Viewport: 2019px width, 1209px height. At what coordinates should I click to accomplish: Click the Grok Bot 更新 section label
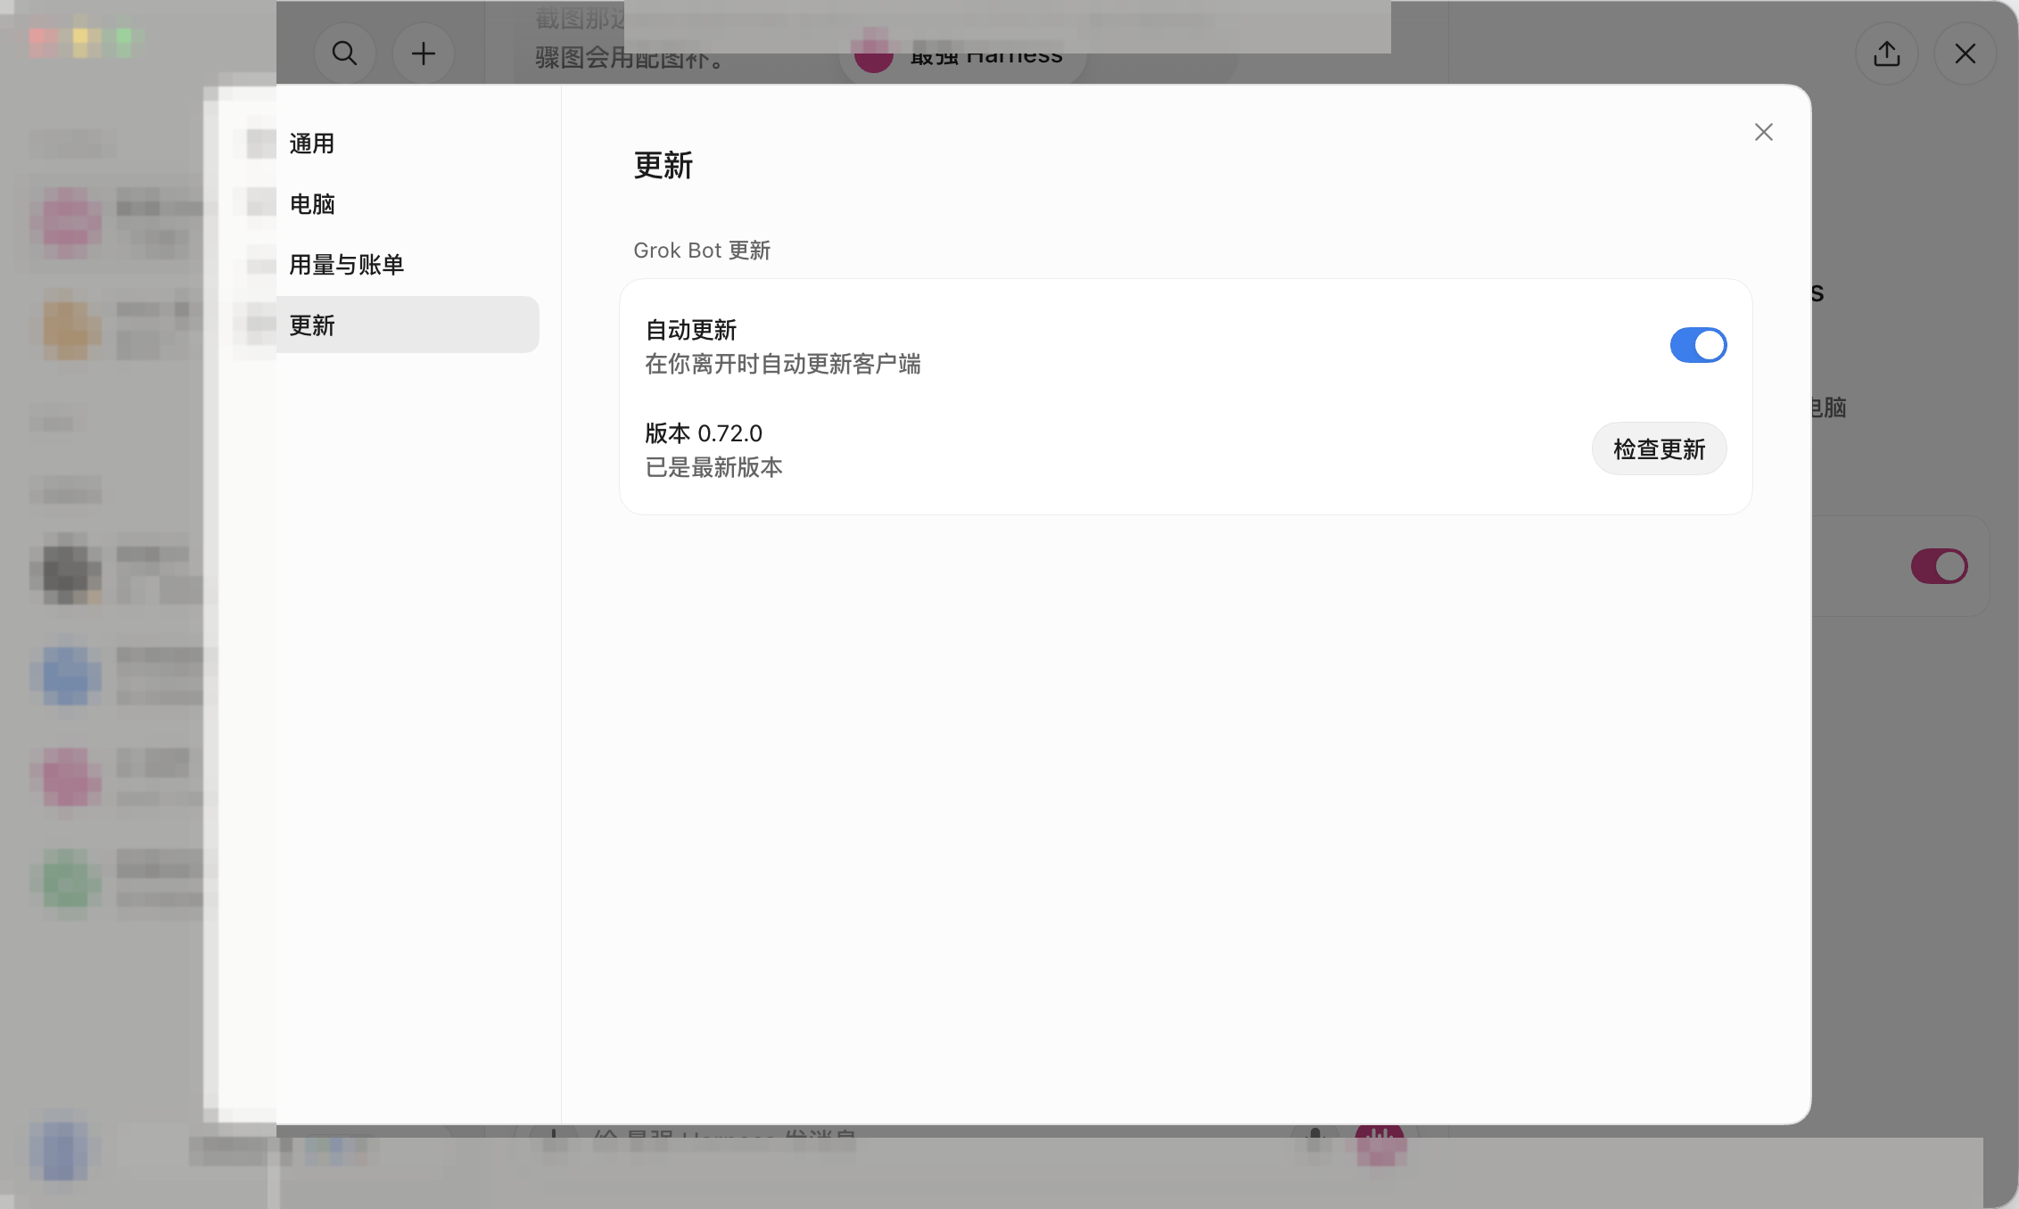(702, 251)
